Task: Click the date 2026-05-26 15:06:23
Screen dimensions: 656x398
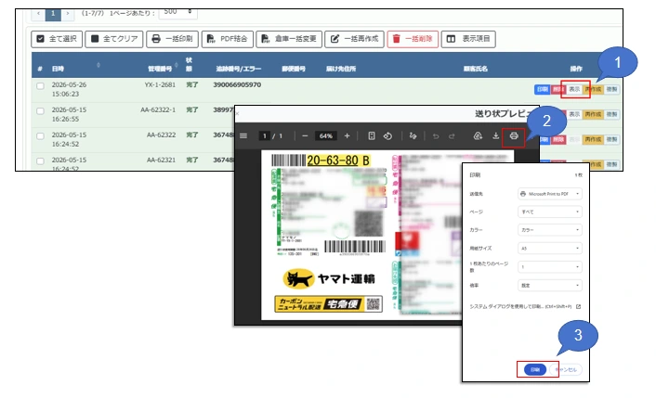Action: pos(69,89)
